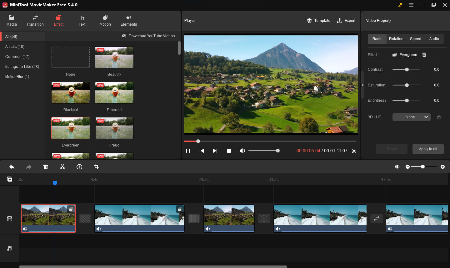Open the Transition tab
Screen dimensions: 450x268
(35, 21)
